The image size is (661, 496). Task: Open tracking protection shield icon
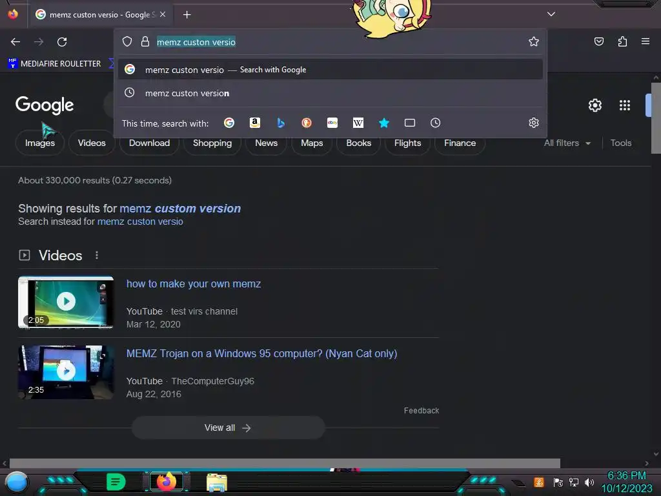pos(127,41)
